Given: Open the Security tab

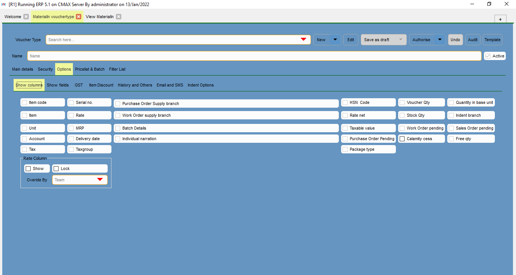Looking at the screenshot, I should coord(45,69).
